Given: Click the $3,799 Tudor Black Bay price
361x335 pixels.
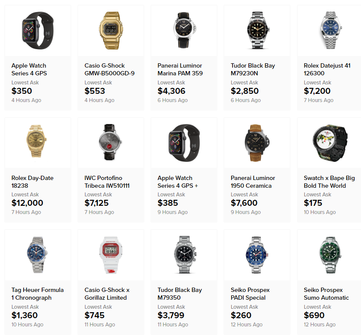Looking at the screenshot, I should (x=171, y=315).
